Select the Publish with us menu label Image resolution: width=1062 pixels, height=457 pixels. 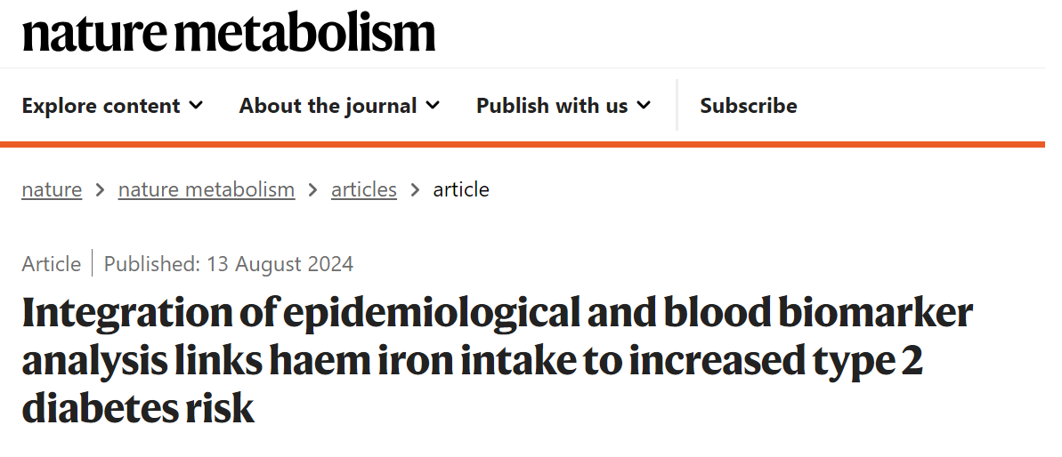point(552,106)
